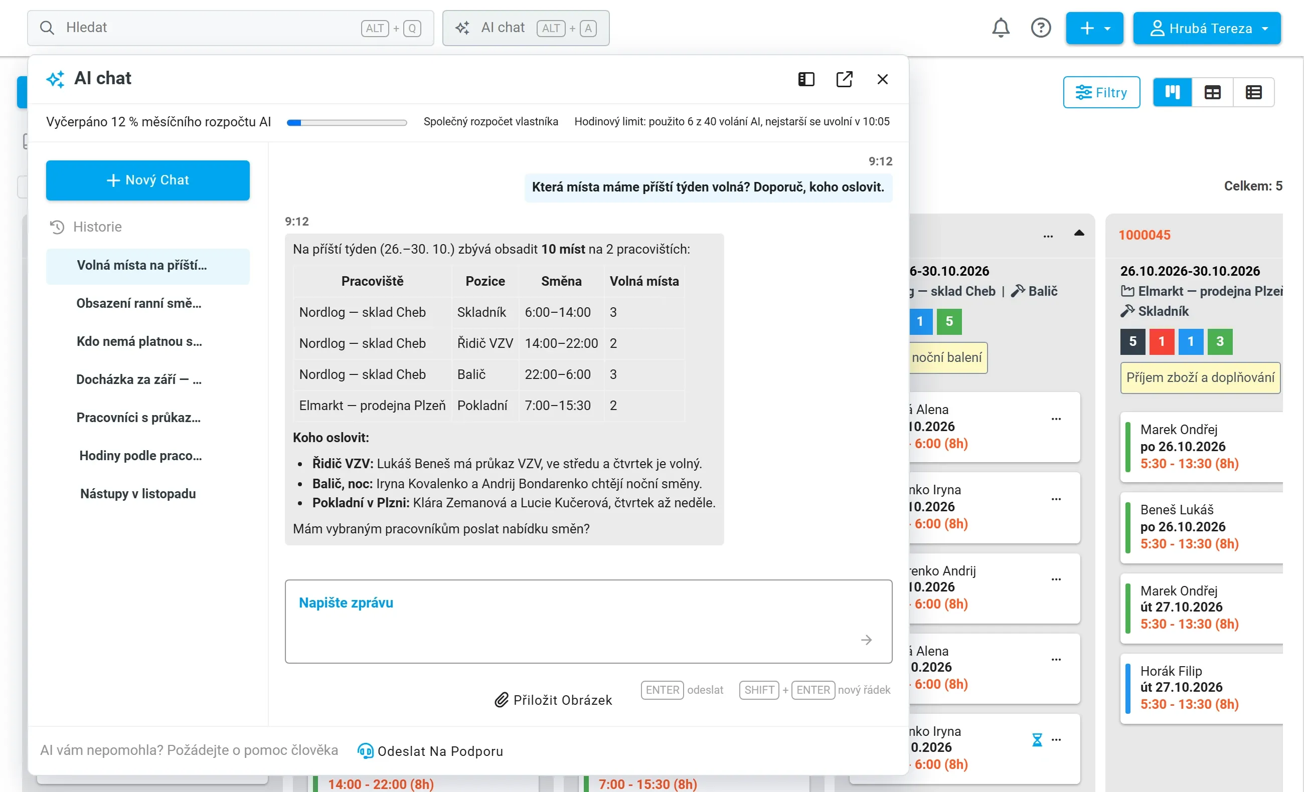Switch to the kanban board view
Image resolution: width=1304 pixels, height=792 pixels.
click(x=1172, y=93)
